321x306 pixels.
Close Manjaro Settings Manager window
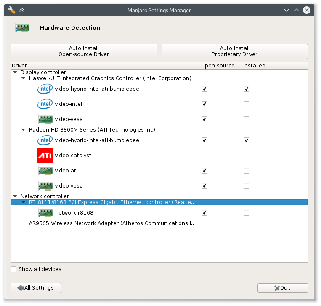[x=306, y=10]
